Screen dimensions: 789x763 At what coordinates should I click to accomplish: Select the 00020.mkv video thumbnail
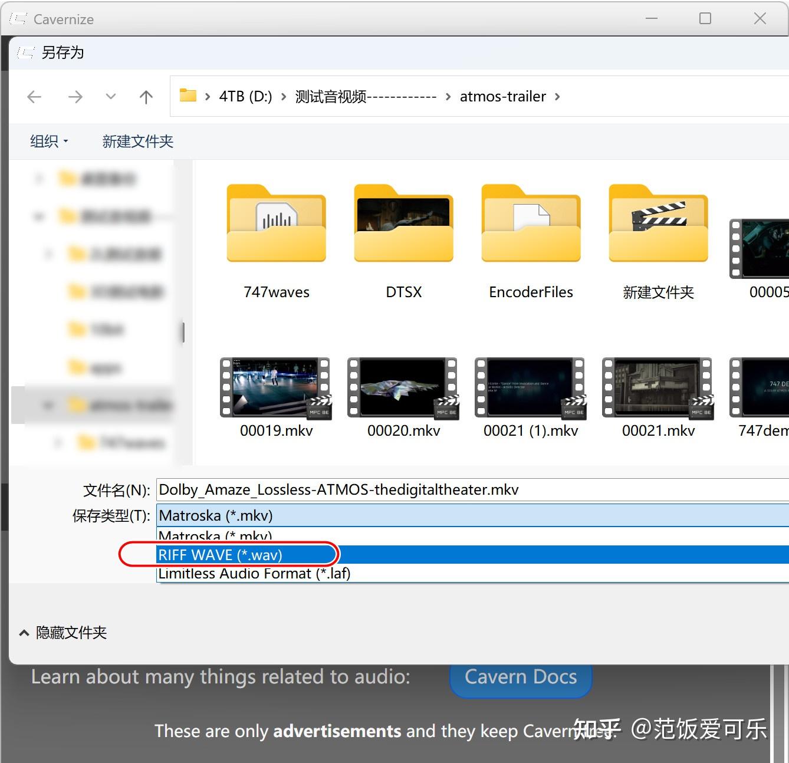click(402, 388)
